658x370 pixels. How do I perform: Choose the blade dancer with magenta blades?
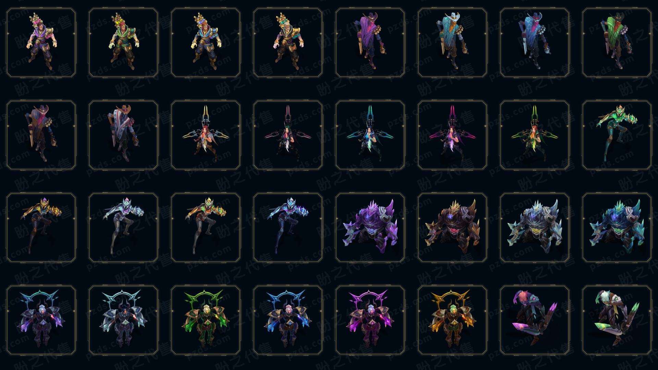point(452,135)
